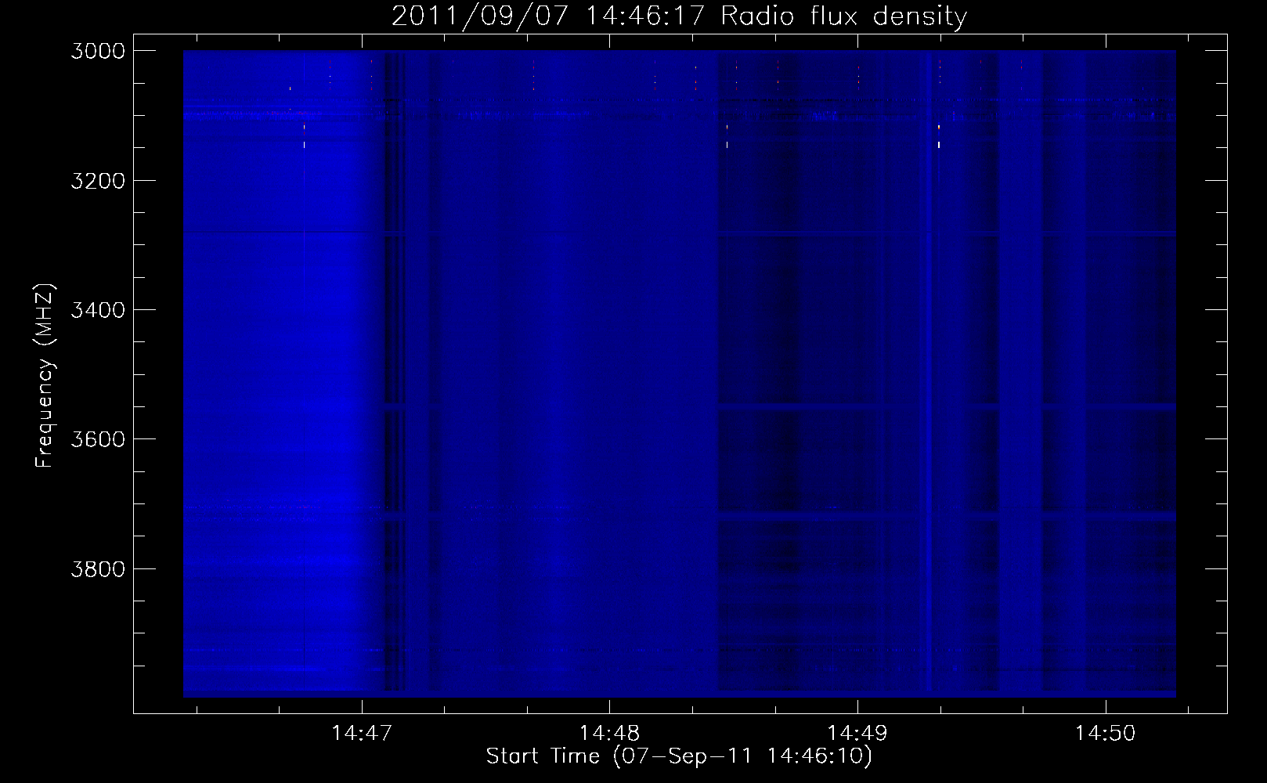Select the 3600 frequency axis label
1267x783 pixels.
(98, 439)
